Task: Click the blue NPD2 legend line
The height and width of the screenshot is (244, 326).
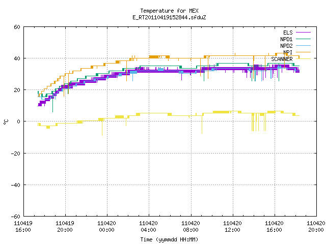Action: [303, 45]
